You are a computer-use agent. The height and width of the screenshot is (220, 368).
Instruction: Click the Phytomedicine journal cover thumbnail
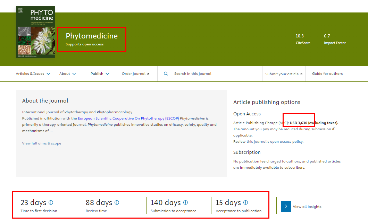point(35,32)
